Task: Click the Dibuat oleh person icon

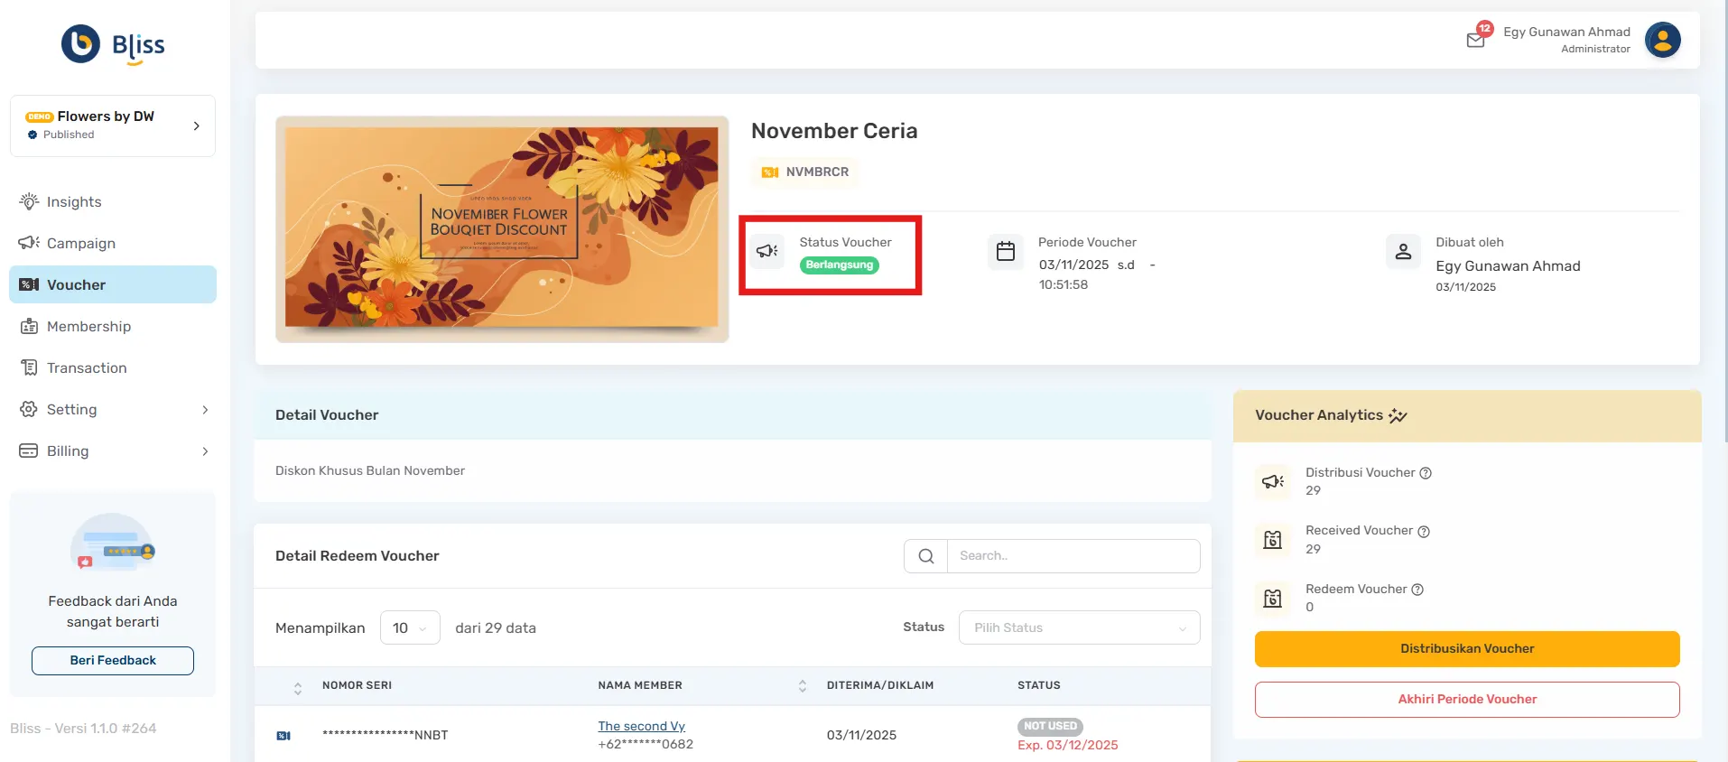Action: click(1403, 251)
